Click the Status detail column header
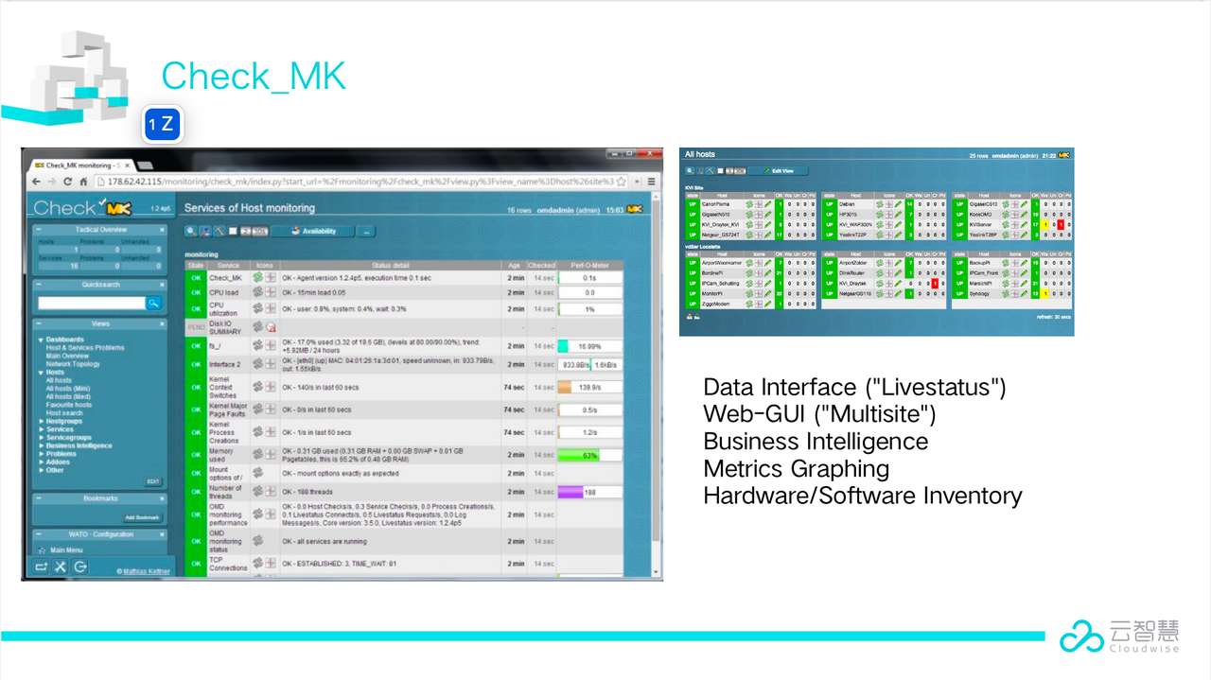The height and width of the screenshot is (680, 1211). click(x=390, y=266)
